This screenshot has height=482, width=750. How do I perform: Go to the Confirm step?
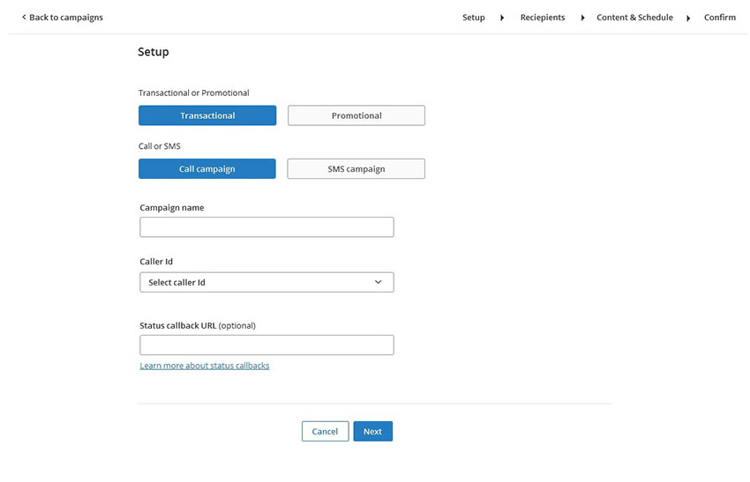point(719,18)
